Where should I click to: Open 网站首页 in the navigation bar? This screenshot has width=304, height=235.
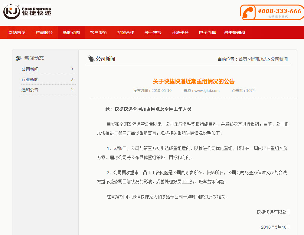coord(17,32)
